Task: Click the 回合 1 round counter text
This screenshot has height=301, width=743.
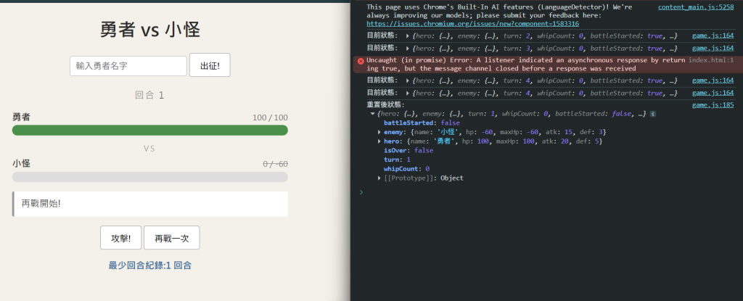Action: pyautogui.click(x=149, y=95)
